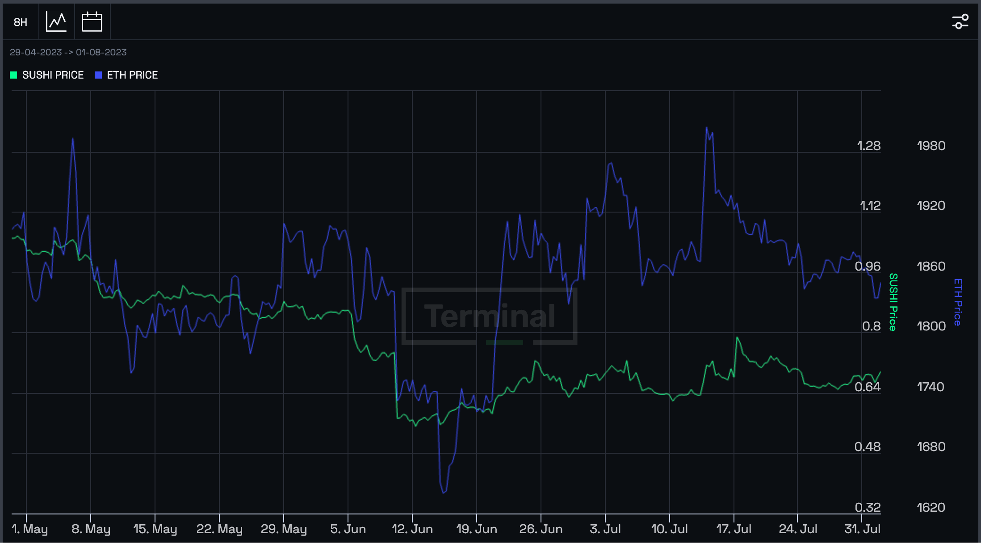Click the 1680 ETH axis value

[x=931, y=447]
